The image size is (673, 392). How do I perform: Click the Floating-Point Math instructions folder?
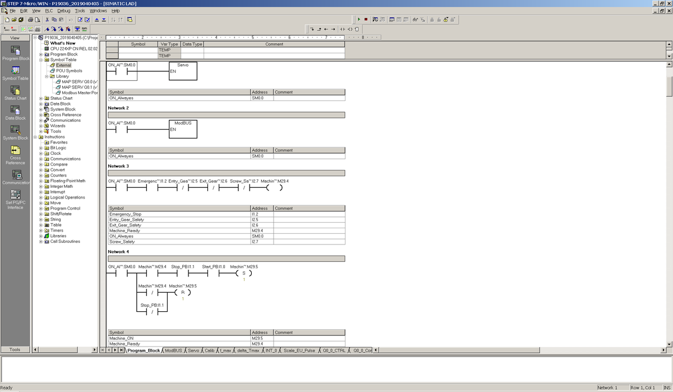click(x=68, y=181)
